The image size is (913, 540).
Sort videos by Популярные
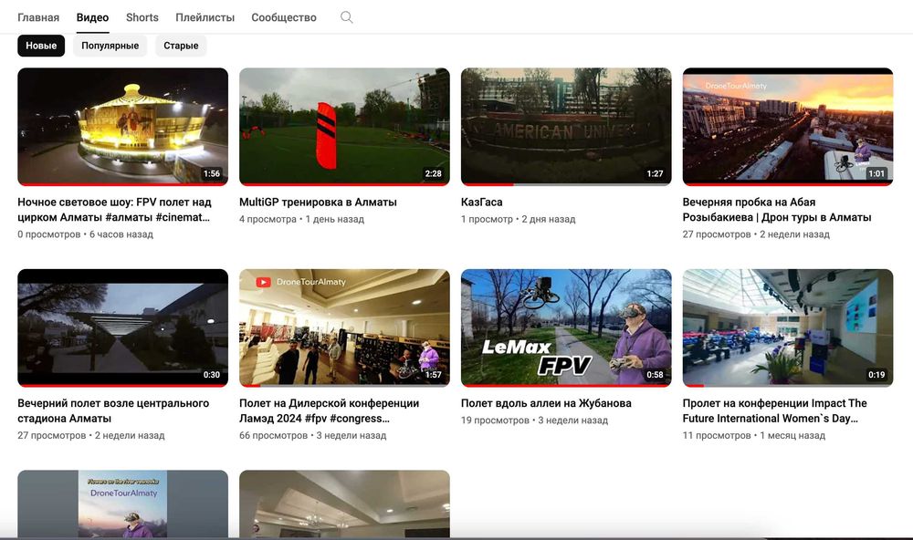coord(110,46)
